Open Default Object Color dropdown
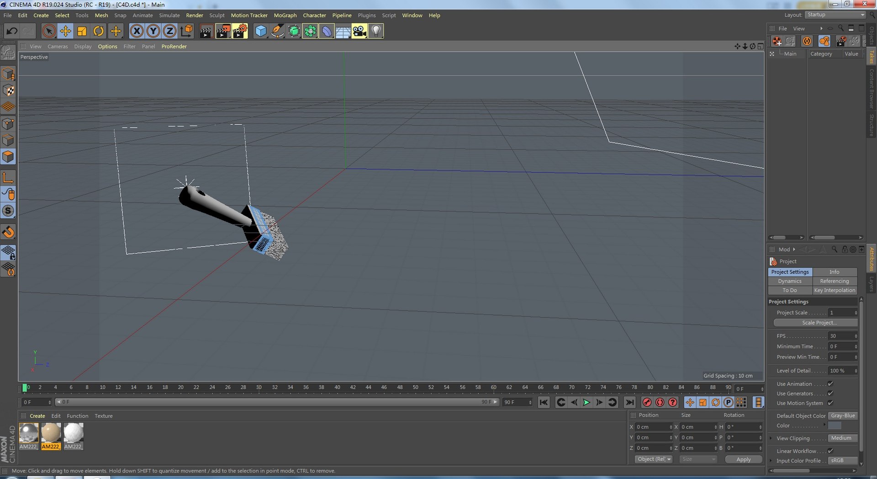This screenshot has height=479, width=877. click(843, 416)
